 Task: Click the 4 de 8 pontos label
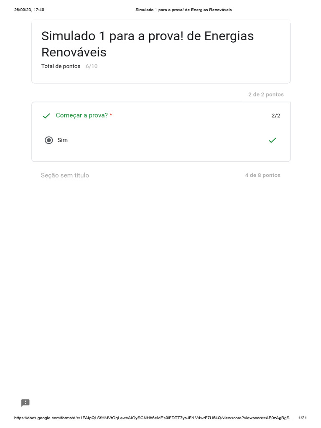click(x=262, y=176)
